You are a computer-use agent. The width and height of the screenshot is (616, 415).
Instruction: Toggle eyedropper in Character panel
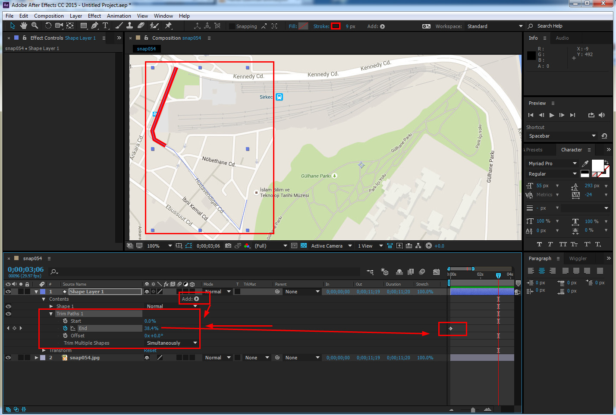coord(585,163)
